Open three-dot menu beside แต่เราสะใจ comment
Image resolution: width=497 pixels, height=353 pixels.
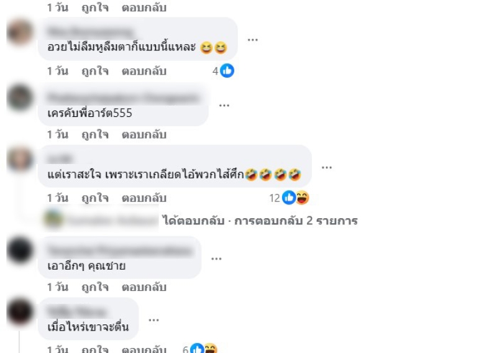click(327, 167)
